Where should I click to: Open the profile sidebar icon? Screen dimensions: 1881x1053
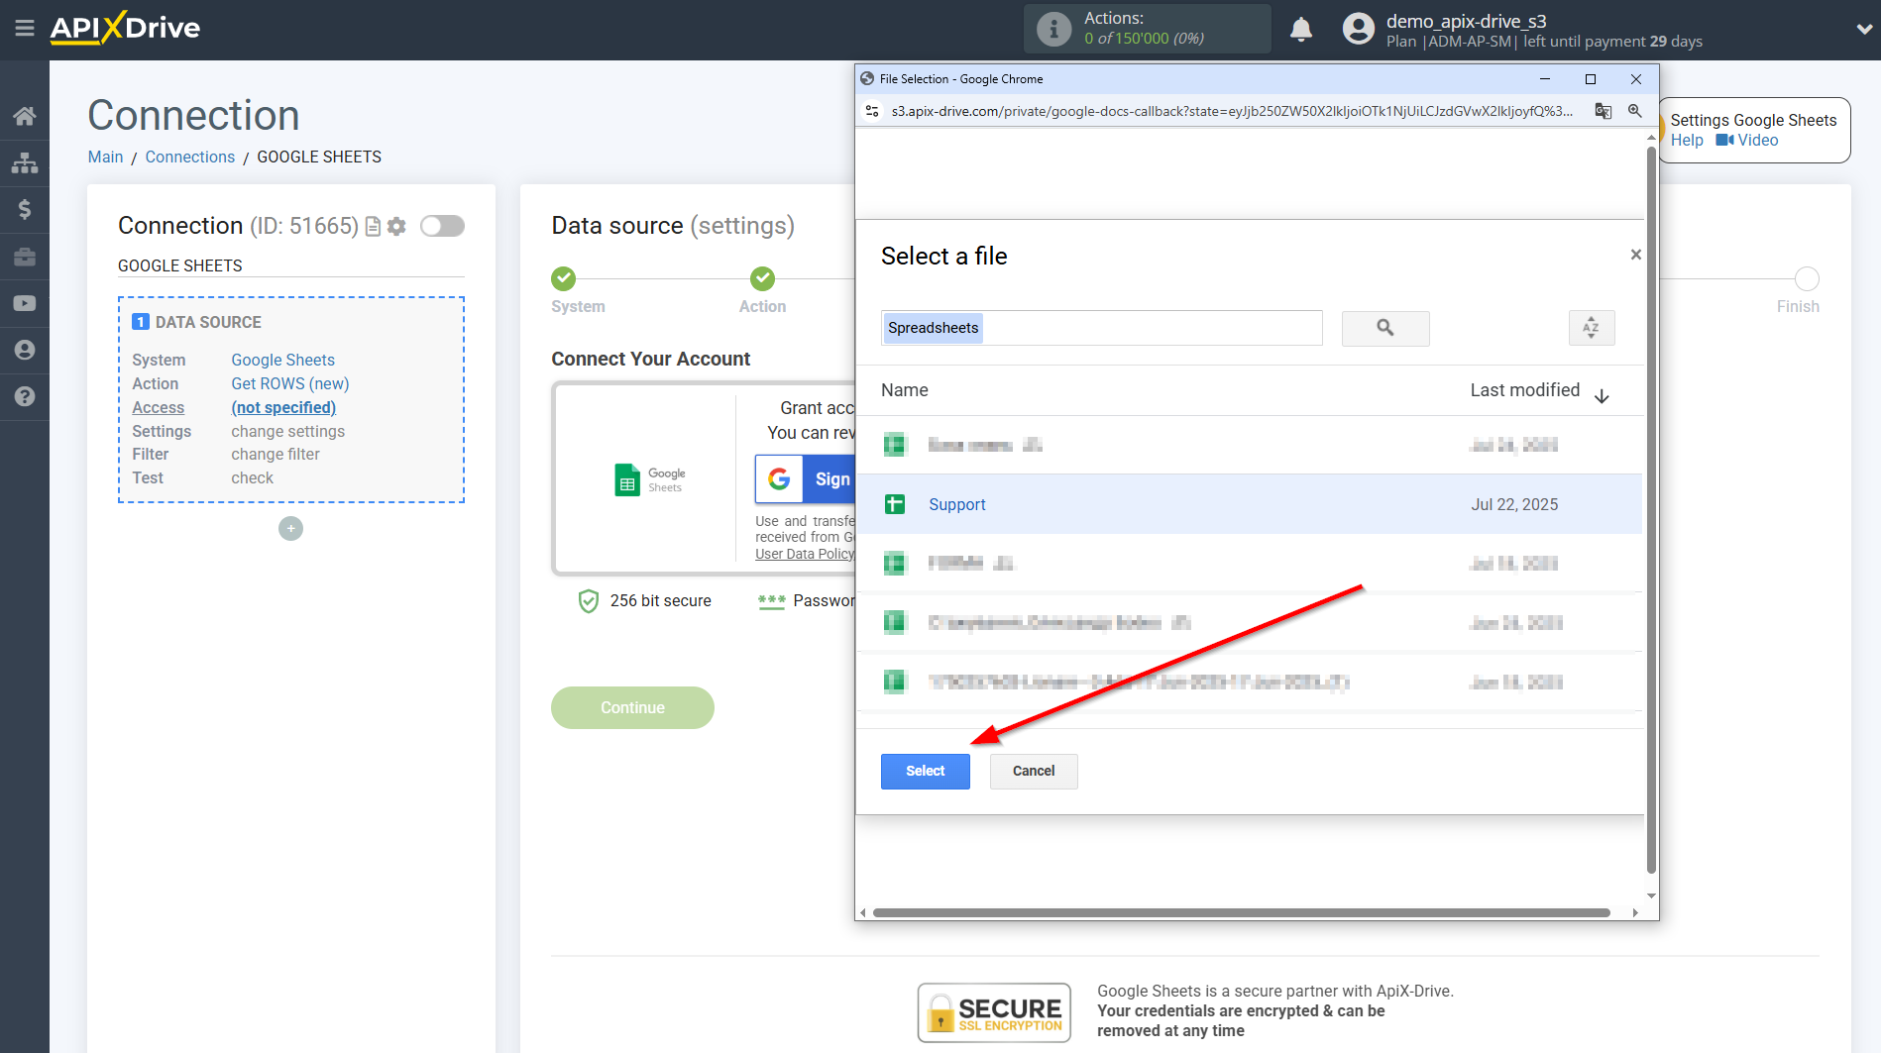(x=25, y=350)
